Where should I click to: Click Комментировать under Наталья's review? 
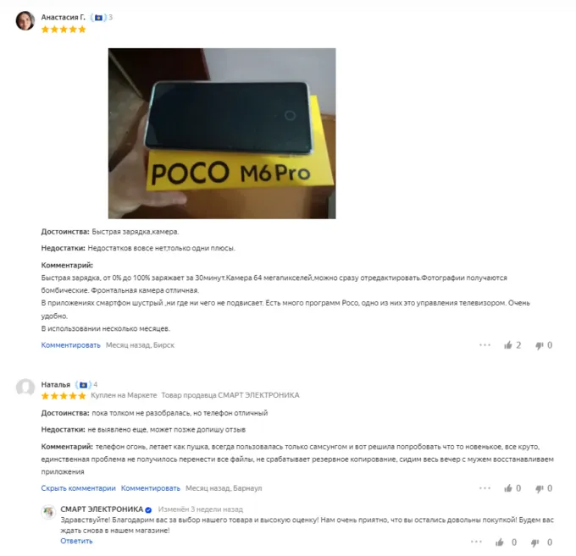(151, 488)
